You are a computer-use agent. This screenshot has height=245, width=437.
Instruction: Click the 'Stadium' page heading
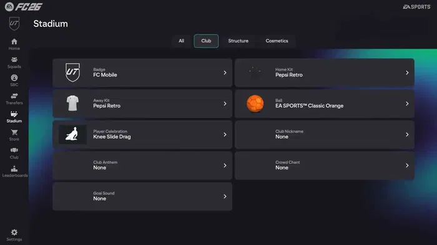(x=51, y=24)
